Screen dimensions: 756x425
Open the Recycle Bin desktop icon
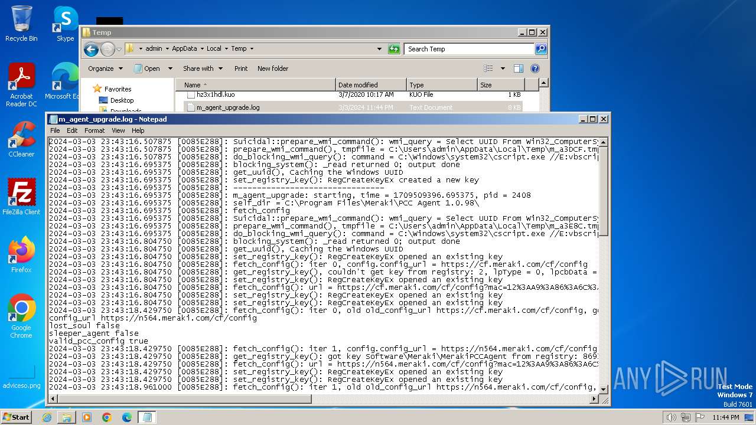tap(21, 24)
